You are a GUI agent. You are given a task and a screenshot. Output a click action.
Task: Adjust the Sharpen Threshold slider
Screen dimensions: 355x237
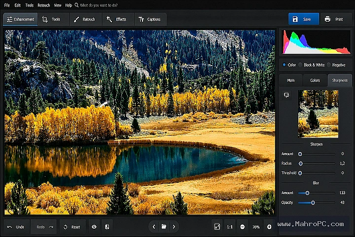coord(317,173)
